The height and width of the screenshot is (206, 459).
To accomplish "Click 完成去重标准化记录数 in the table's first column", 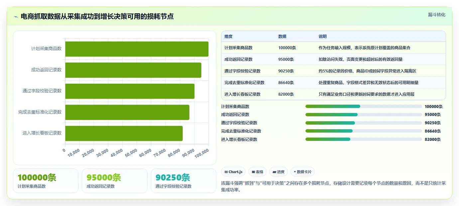I will [x=244, y=83].
